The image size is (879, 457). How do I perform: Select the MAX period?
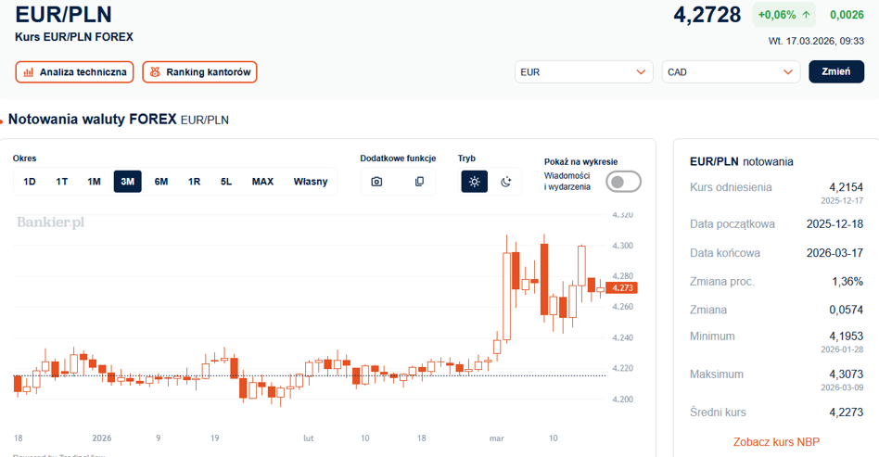click(262, 182)
